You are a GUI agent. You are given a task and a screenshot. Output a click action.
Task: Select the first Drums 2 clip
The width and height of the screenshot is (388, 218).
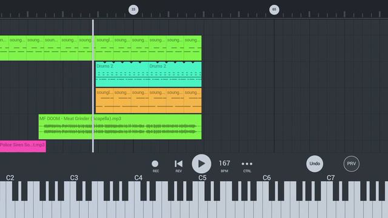coord(122,74)
